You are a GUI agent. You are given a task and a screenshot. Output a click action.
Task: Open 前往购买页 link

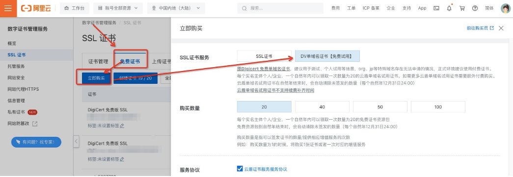point(480,28)
